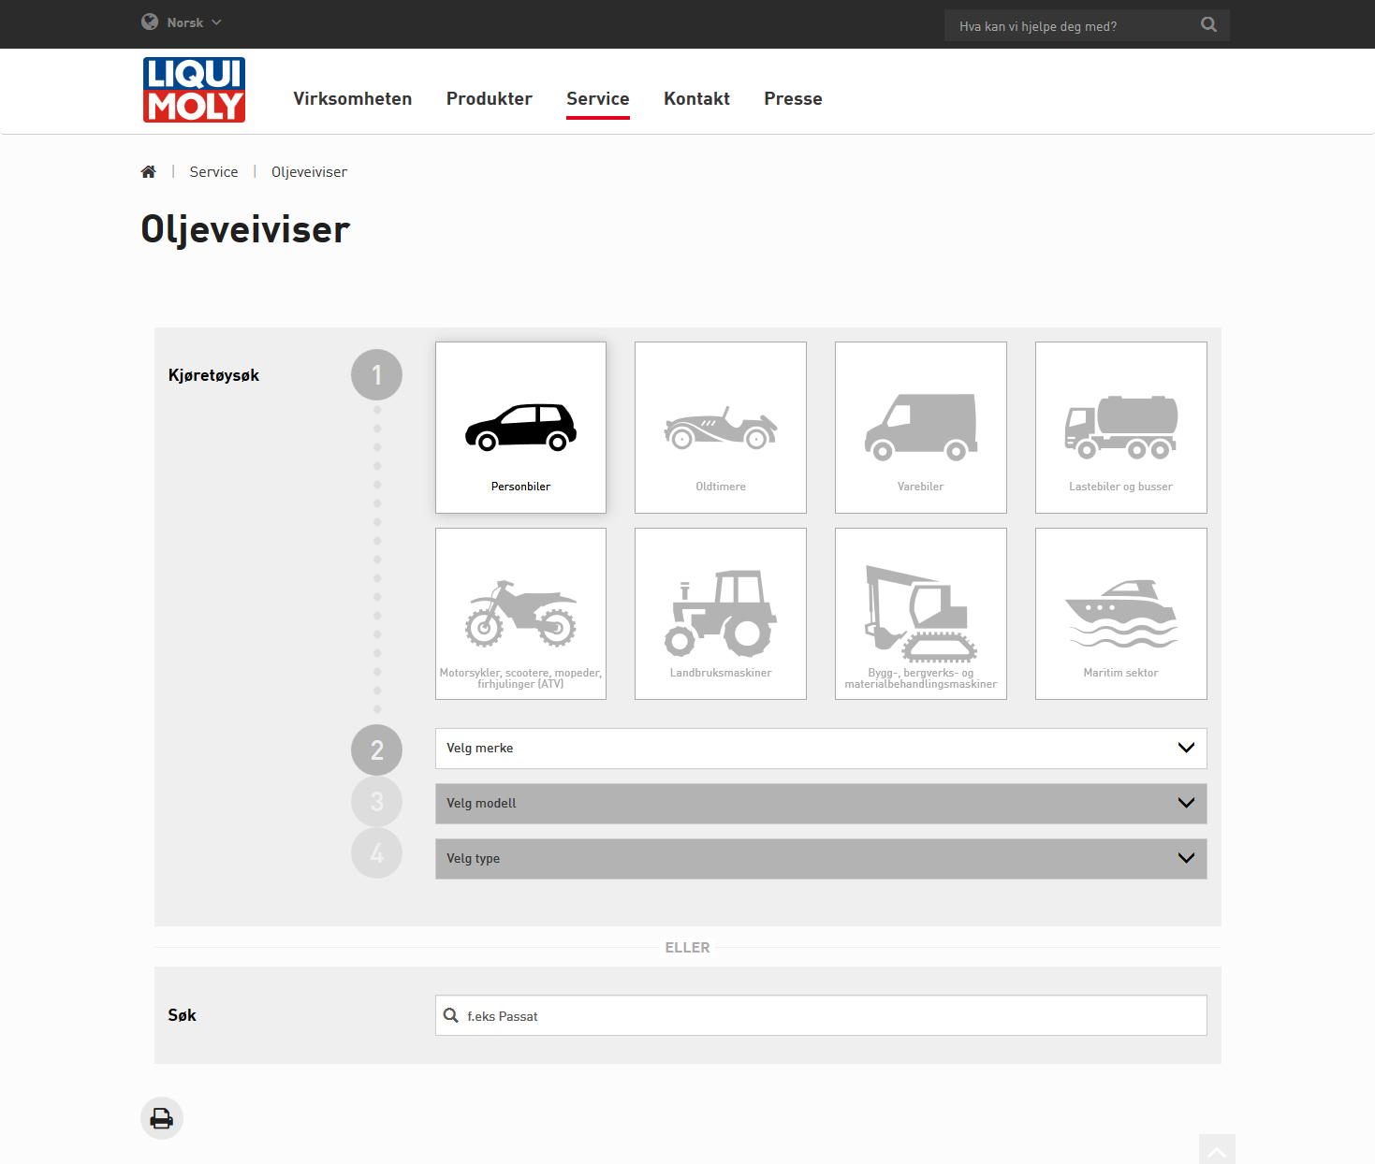
Task: Click the print page icon
Action: [x=162, y=1118]
